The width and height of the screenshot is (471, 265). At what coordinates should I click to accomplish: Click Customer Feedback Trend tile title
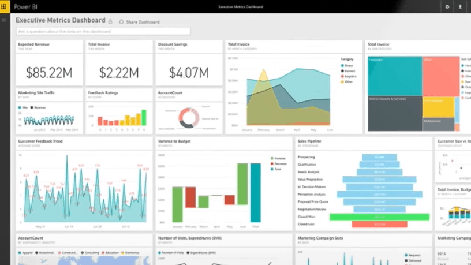[40, 141]
